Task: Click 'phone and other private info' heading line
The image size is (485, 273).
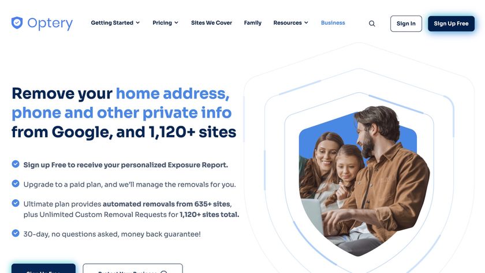Action: 122,113
